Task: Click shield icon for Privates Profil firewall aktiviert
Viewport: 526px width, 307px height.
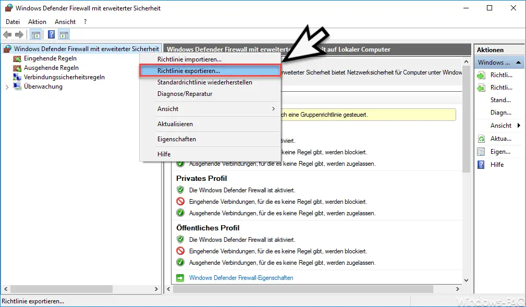Action: 180,190
